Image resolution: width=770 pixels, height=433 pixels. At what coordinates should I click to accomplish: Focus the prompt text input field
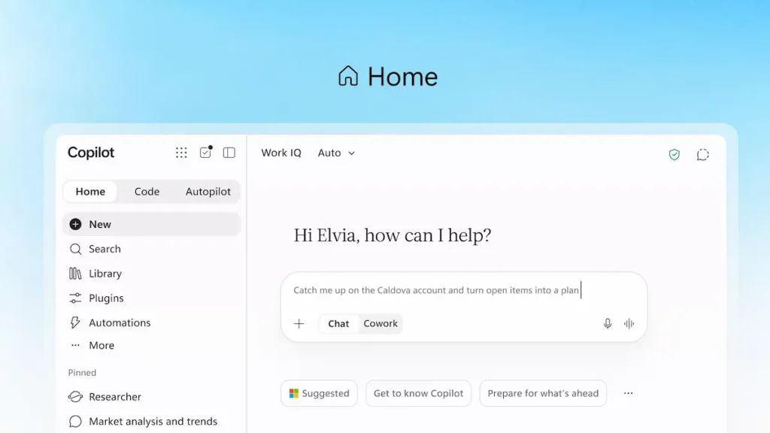click(x=463, y=291)
